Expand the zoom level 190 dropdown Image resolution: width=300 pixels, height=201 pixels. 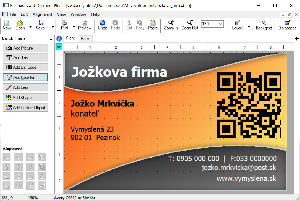click(x=221, y=24)
